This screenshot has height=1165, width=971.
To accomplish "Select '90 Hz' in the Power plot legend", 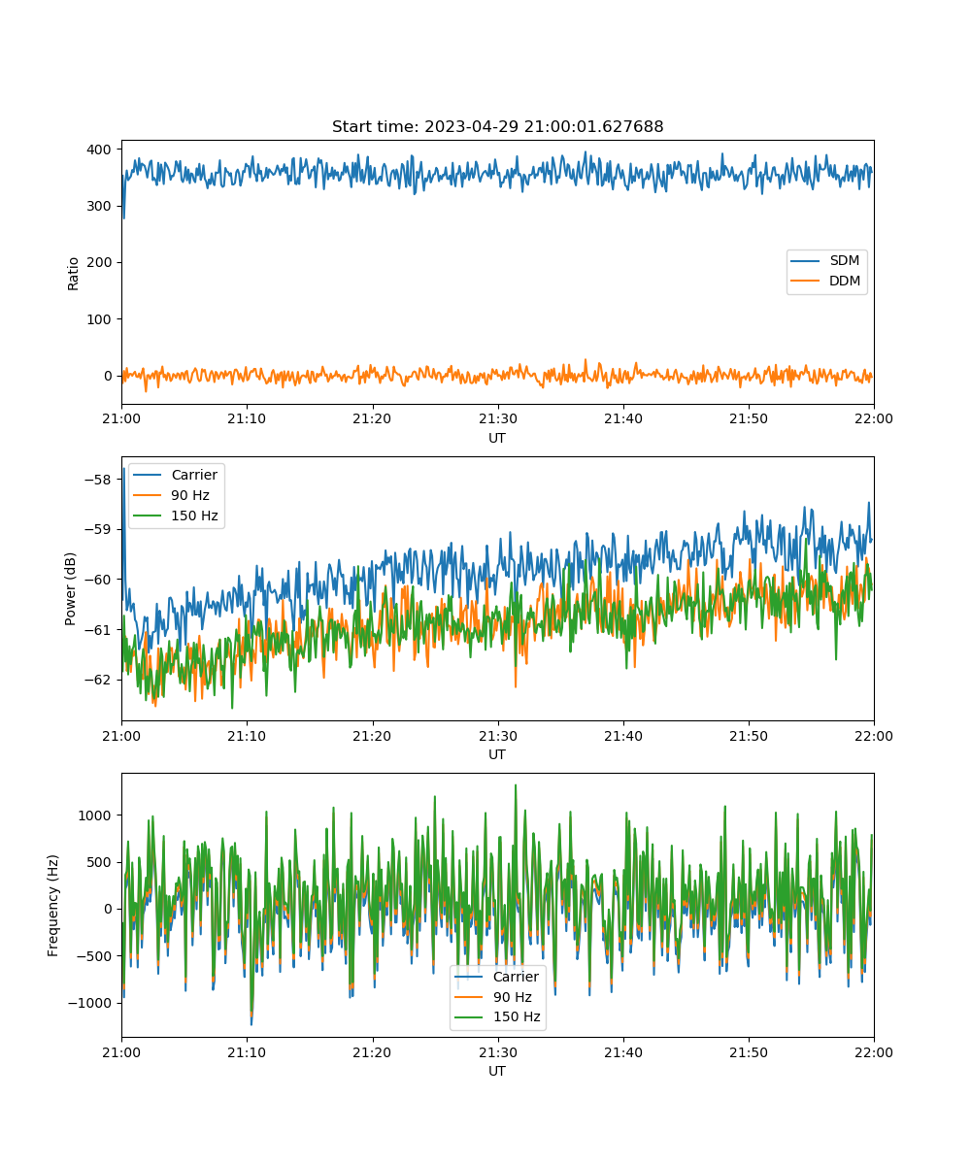I will 191,495.
